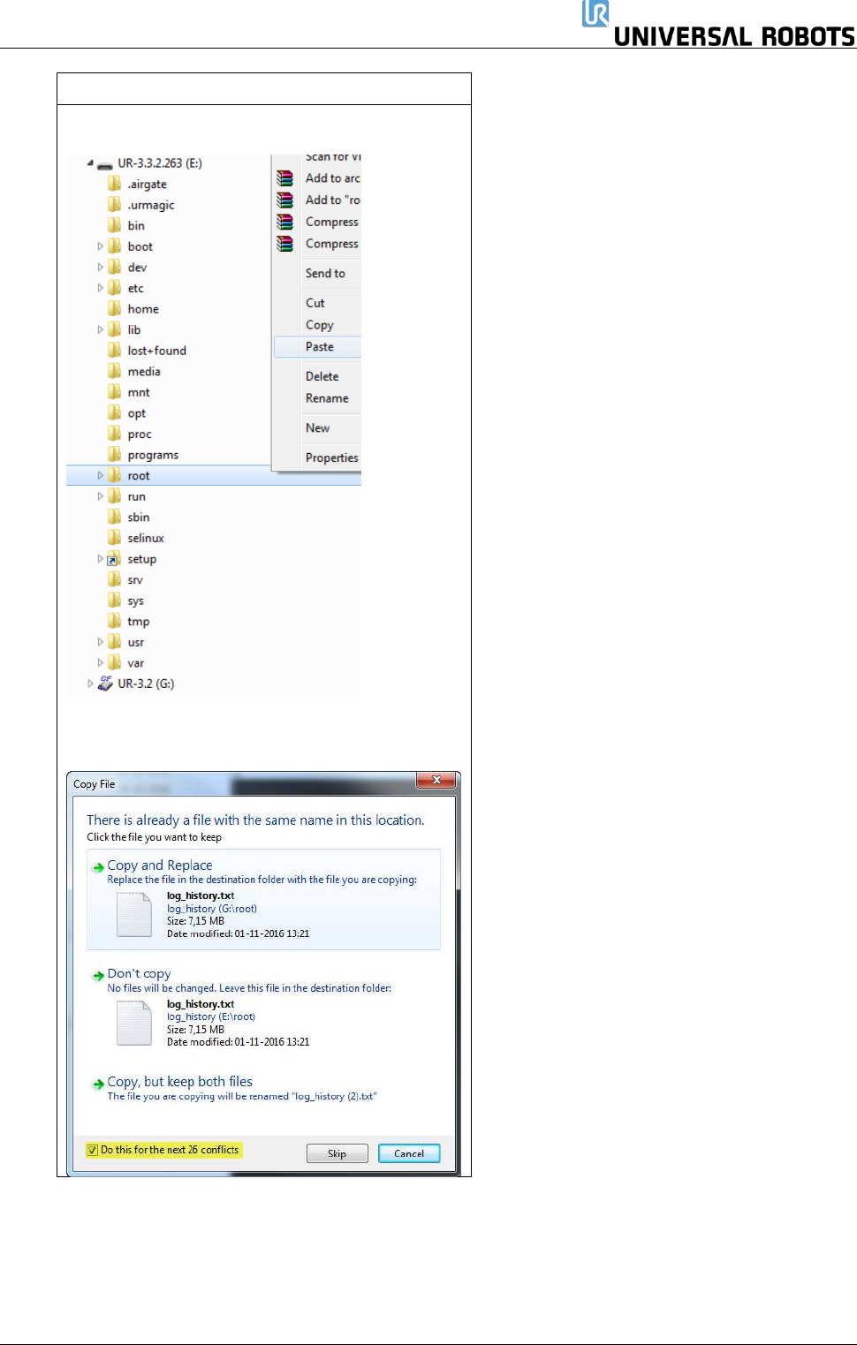Click the srv folder icon
This screenshot has height=1345, width=857.
[x=115, y=579]
